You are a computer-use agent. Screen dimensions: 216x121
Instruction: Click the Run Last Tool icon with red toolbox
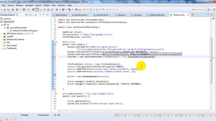[x=70, y=9]
